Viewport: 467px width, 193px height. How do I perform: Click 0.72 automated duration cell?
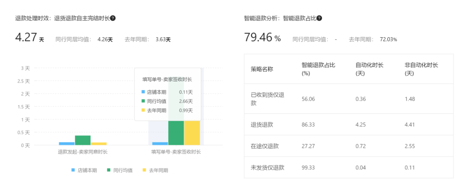point(361,146)
